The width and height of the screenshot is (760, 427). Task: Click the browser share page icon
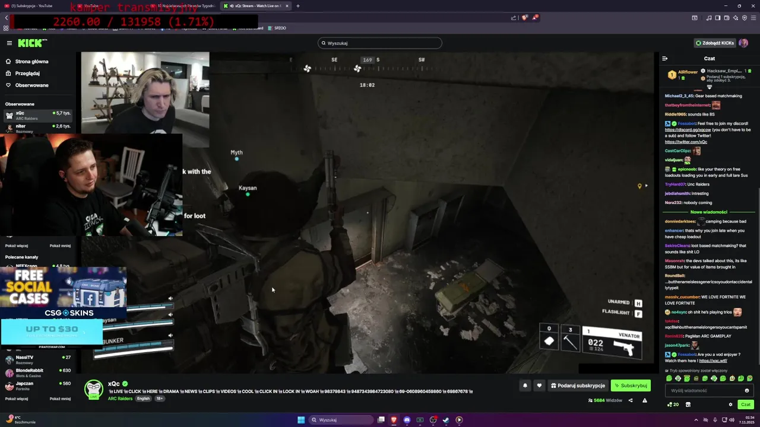point(514,18)
